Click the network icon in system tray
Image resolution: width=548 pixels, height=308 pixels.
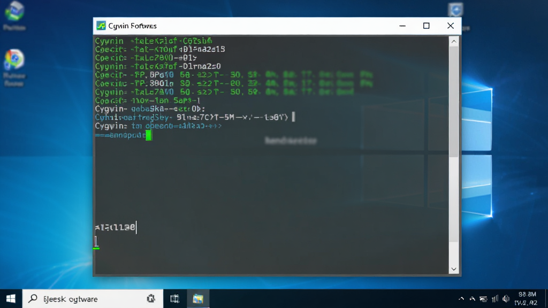click(483, 299)
